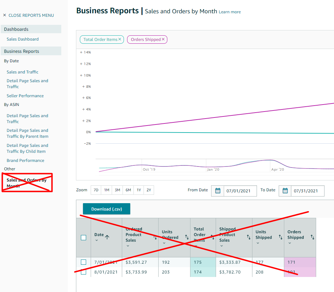The height and width of the screenshot is (292, 334).
Task: Expand the Ordered Product Sales column chevron
Action: point(128,246)
